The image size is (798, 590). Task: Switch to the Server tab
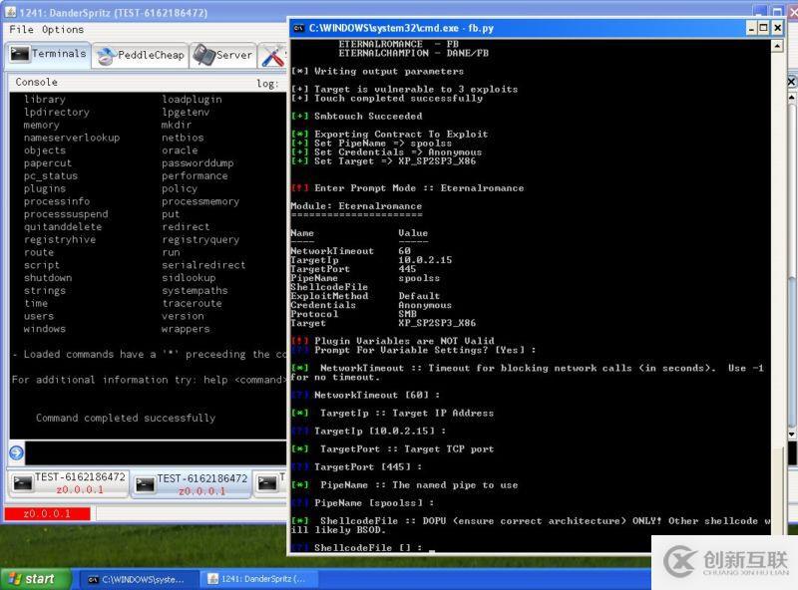[x=222, y=55]
